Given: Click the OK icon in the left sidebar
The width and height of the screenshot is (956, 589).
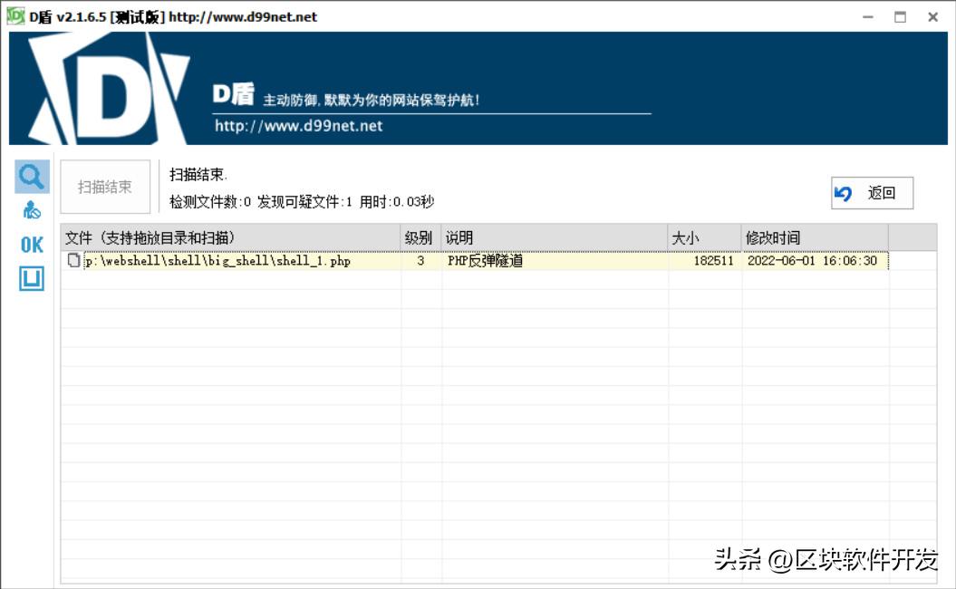Looking at the screenshot, I should pyautogui.click(x=30, y=244).
